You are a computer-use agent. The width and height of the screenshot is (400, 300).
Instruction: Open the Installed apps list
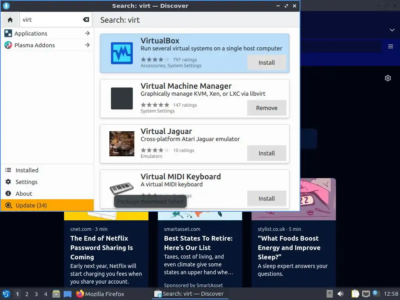click(47, 170)
